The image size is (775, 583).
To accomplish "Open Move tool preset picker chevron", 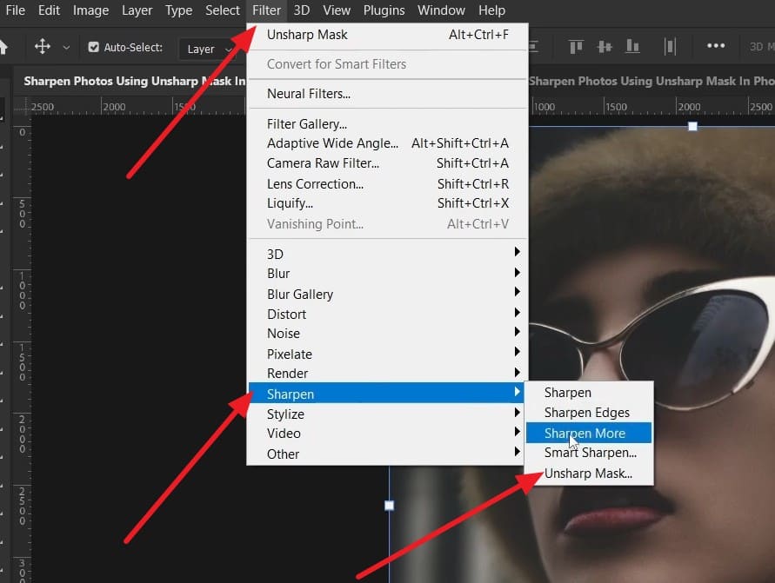I will point(66,48).
